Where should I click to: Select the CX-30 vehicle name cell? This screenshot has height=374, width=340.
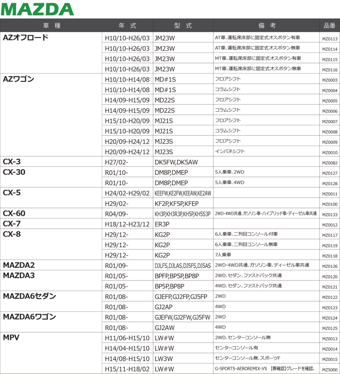point(14,172)
